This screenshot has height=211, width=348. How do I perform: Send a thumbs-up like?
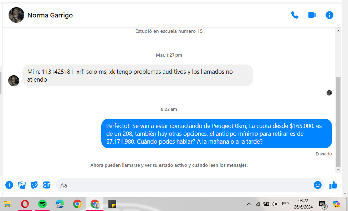[x=333, y=185]
